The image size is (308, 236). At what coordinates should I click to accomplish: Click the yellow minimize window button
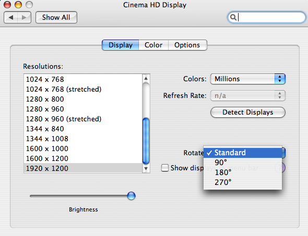18,5
